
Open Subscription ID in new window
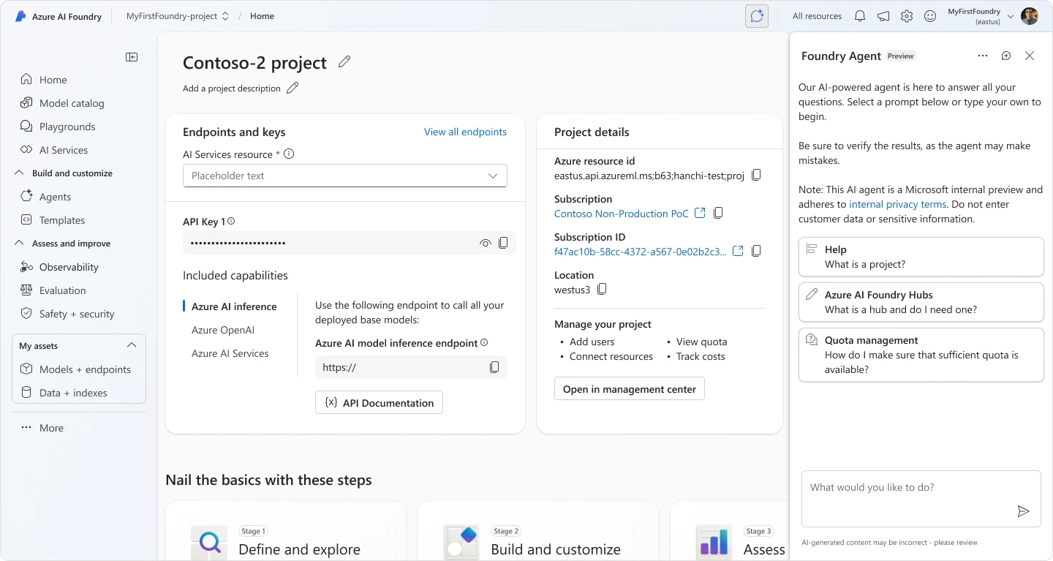point(738,251)
